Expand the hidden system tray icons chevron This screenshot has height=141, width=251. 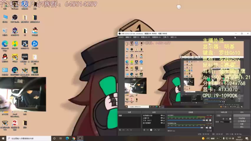pos(217,138)
